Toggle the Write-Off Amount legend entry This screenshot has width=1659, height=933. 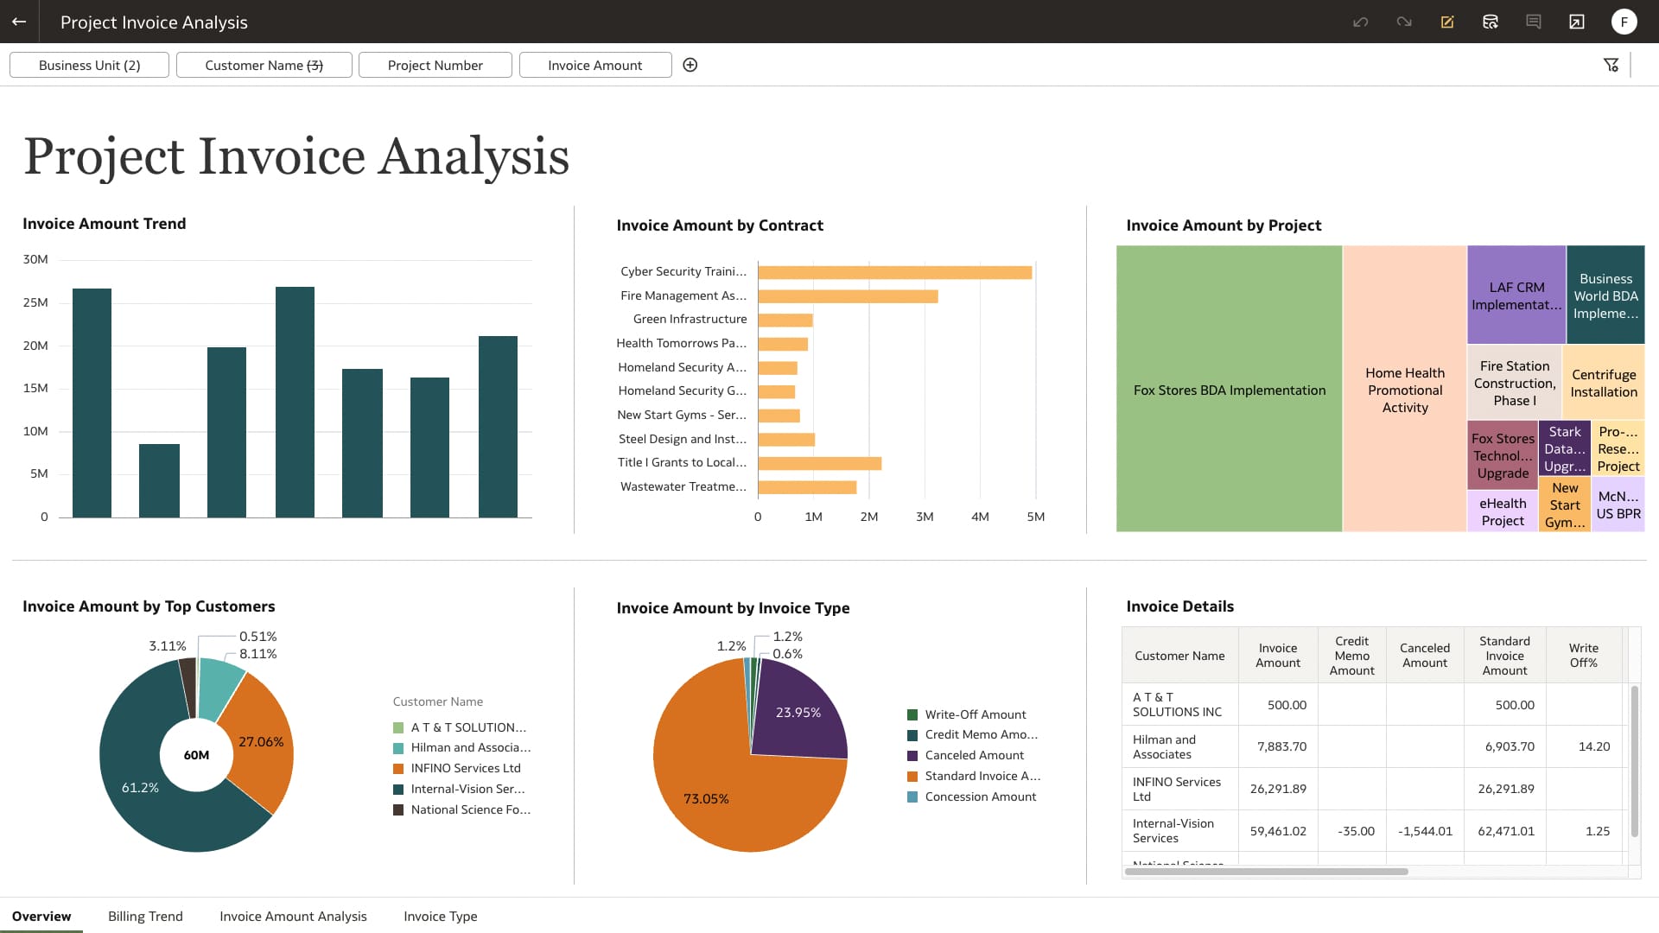point(973,714)
